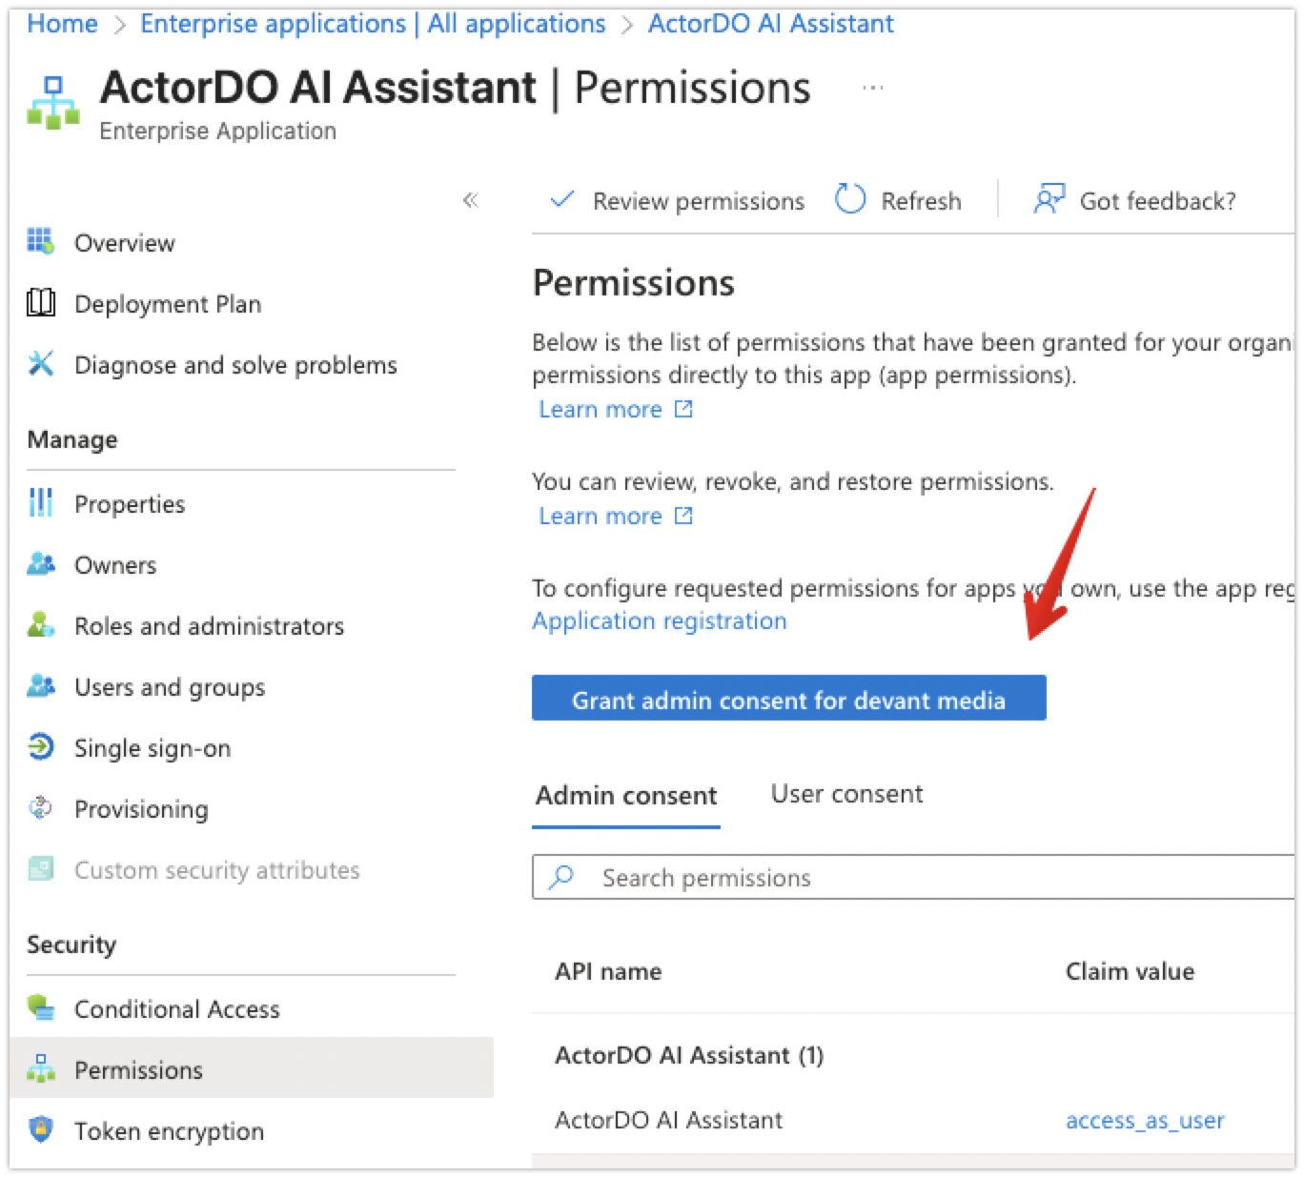
Task: Click the Provisioning sync icon
Action: coord(41,808)
